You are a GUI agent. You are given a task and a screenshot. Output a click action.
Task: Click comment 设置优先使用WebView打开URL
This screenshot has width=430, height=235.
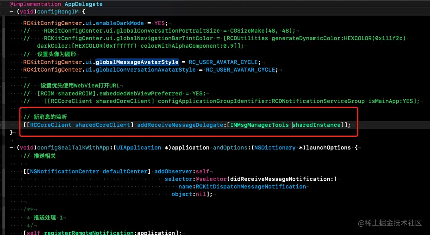pyautogui.click(x=80, y=85)
